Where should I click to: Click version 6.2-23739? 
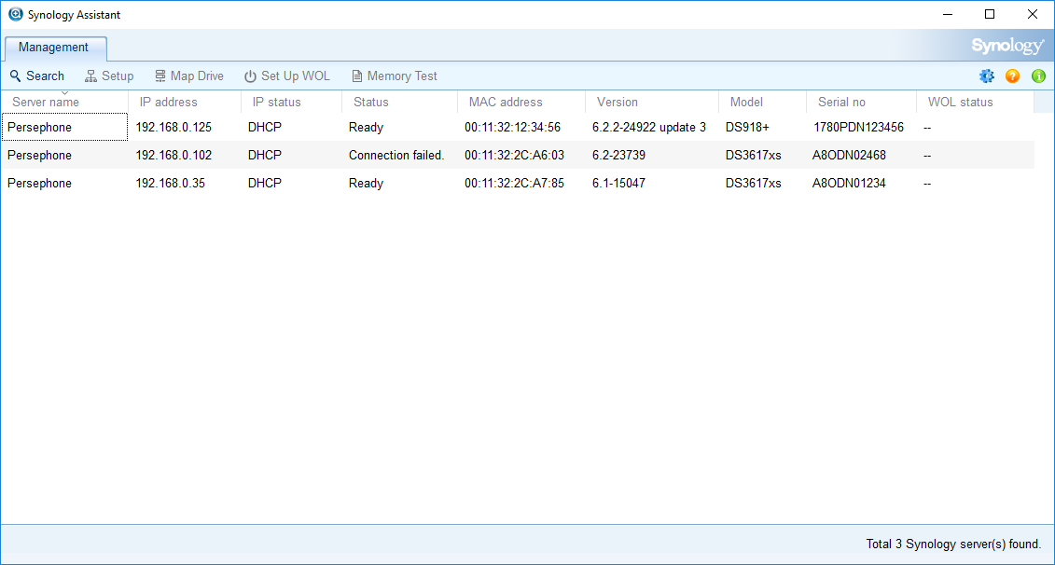(x=619, y=156)
